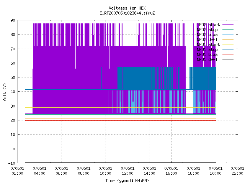Click the 90 value on voltage axis

13,20
